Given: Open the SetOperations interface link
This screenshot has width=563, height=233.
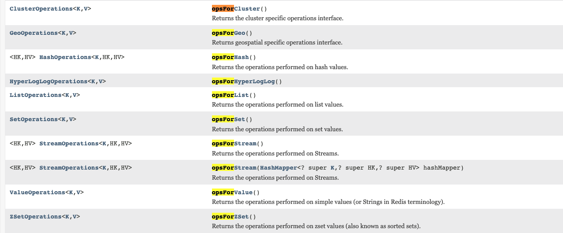Looking at the screenshot, I should (34, 119).
